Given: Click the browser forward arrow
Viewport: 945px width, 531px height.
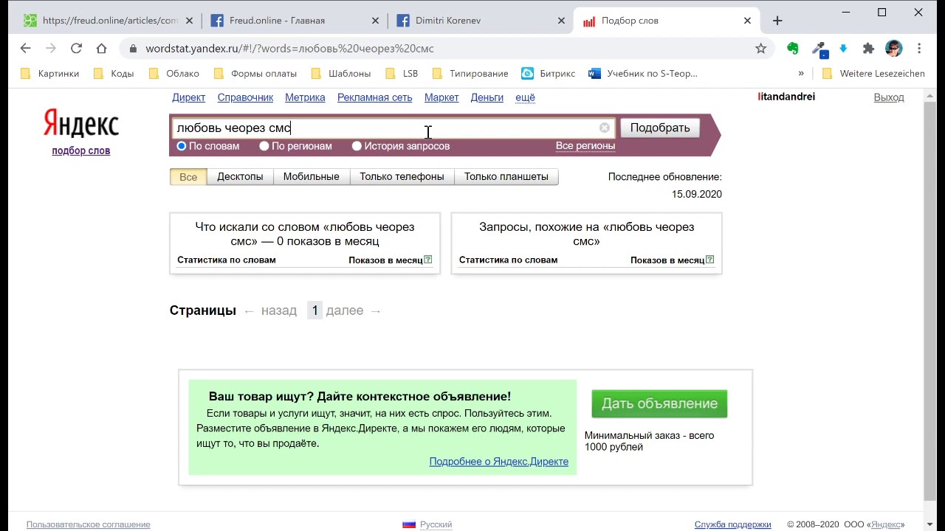Looking at the screenshot, I should [51, 49].
